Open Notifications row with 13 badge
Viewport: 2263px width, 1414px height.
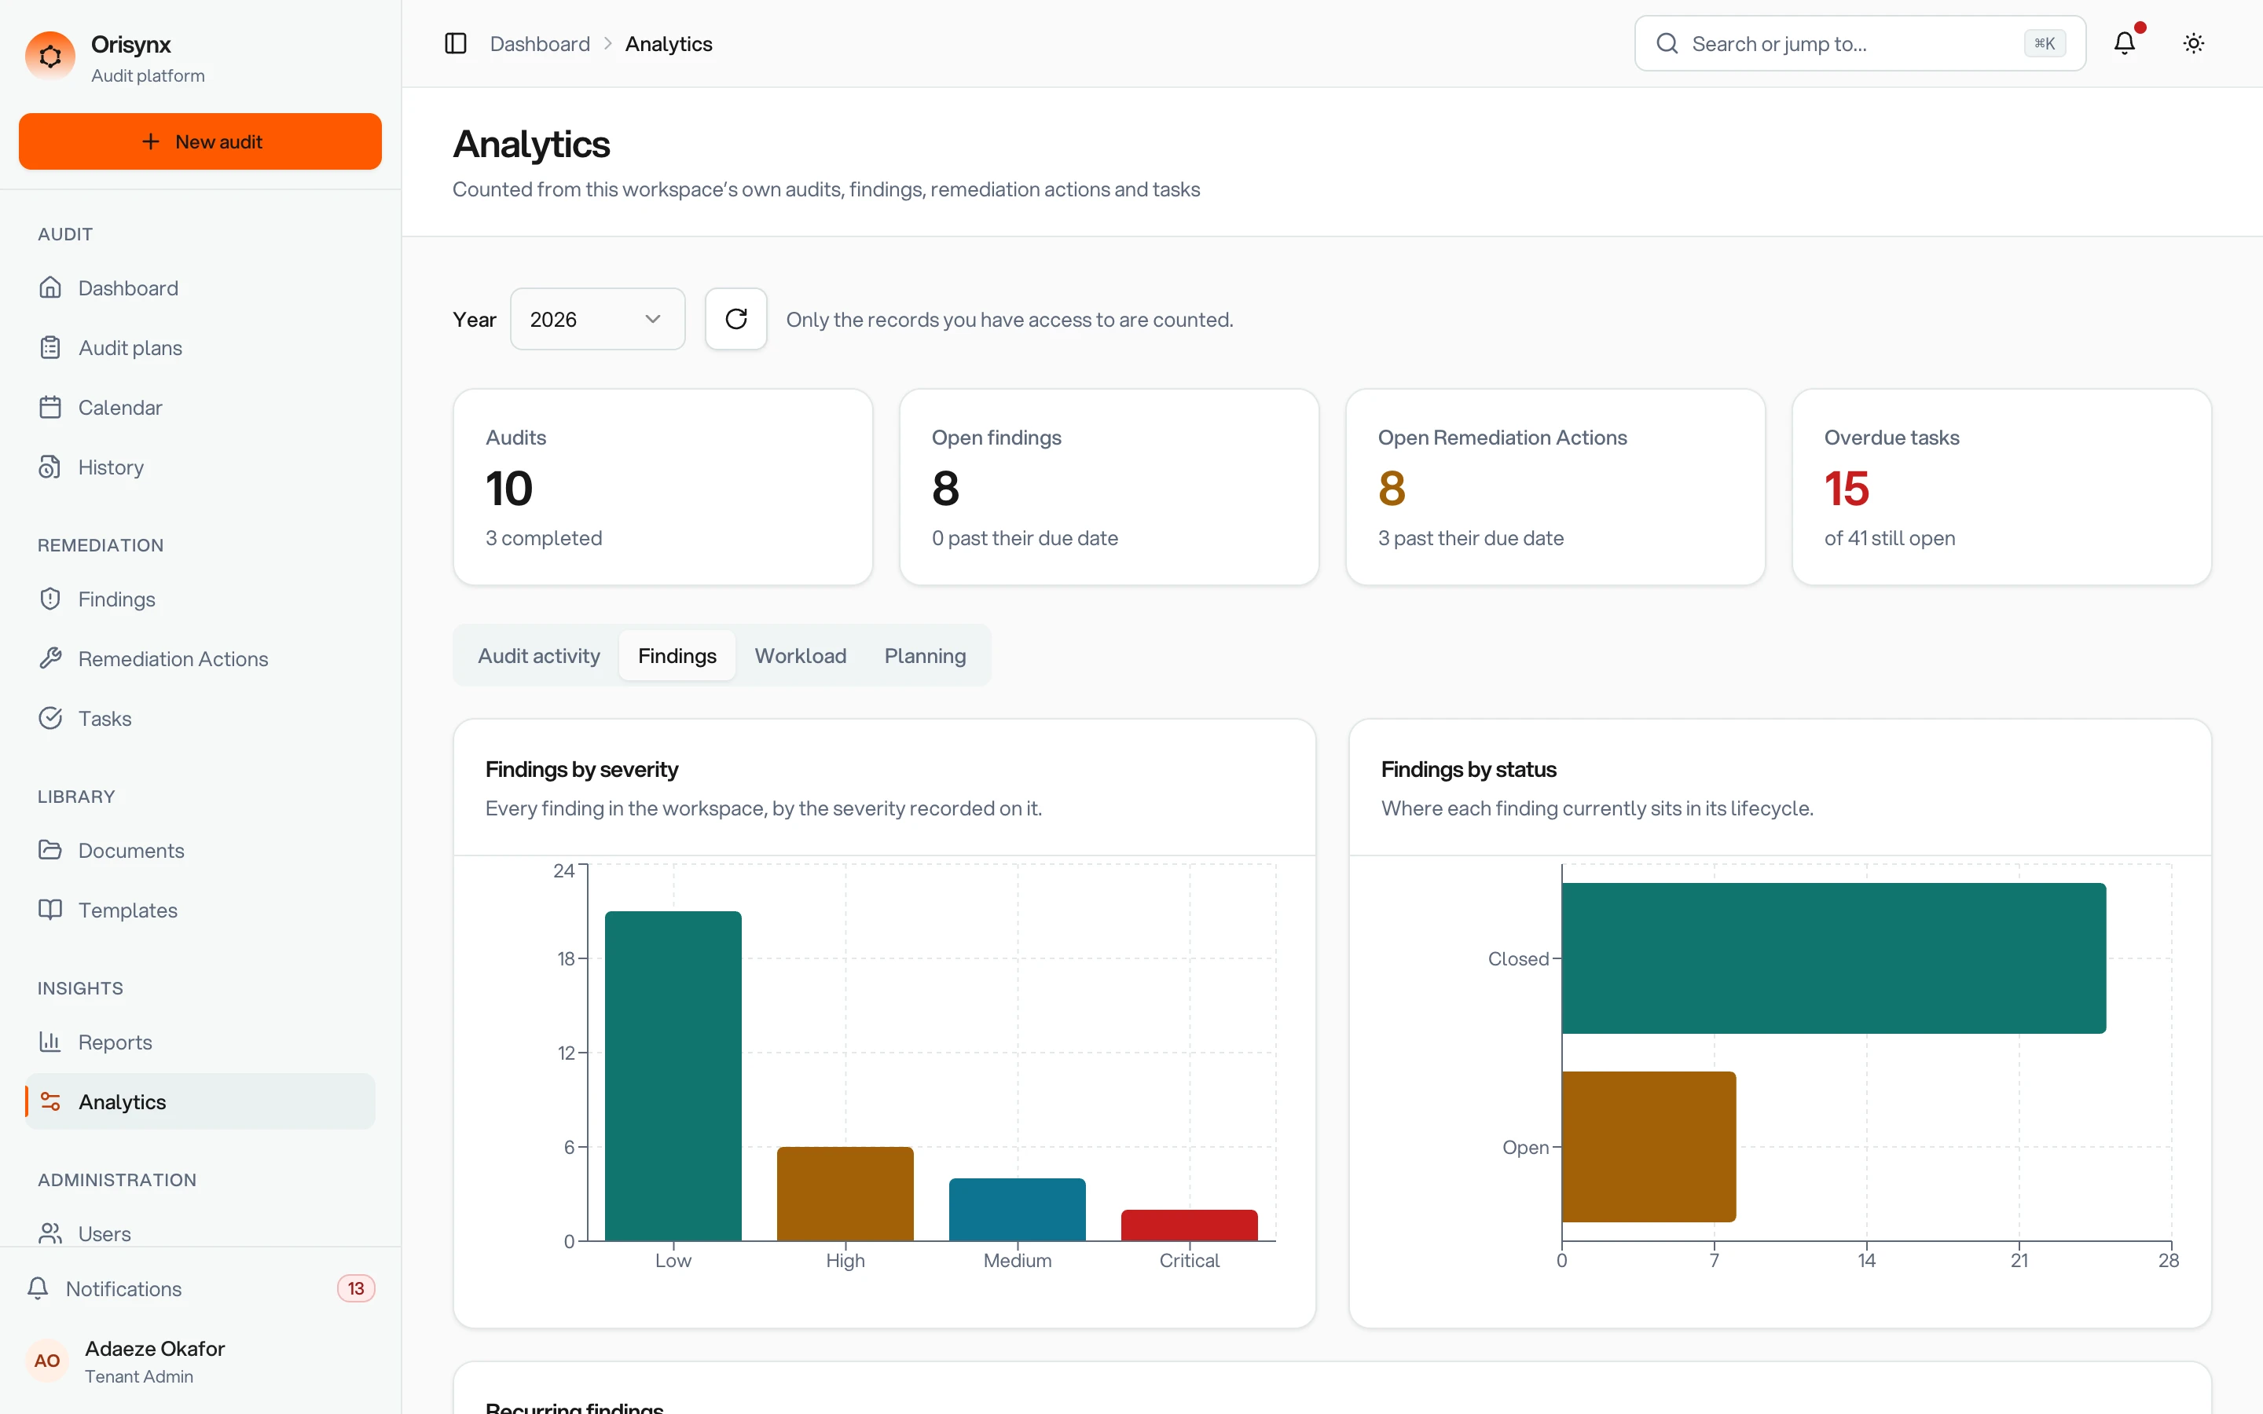click(200, 1288)
